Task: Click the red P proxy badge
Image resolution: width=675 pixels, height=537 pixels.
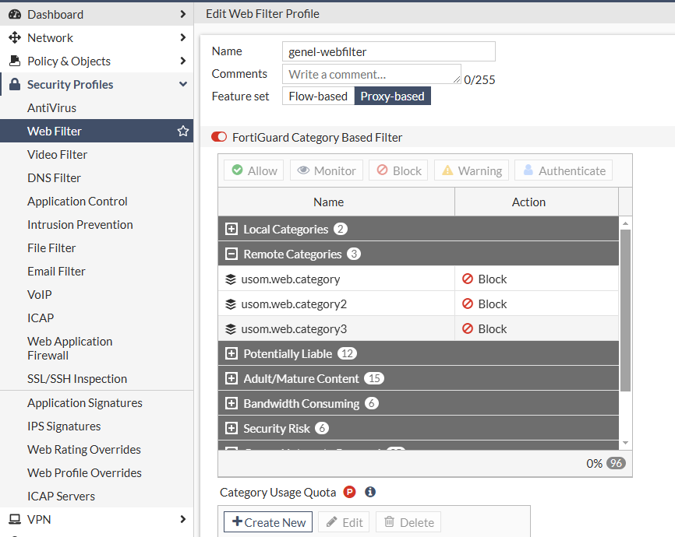Action: 349,492
